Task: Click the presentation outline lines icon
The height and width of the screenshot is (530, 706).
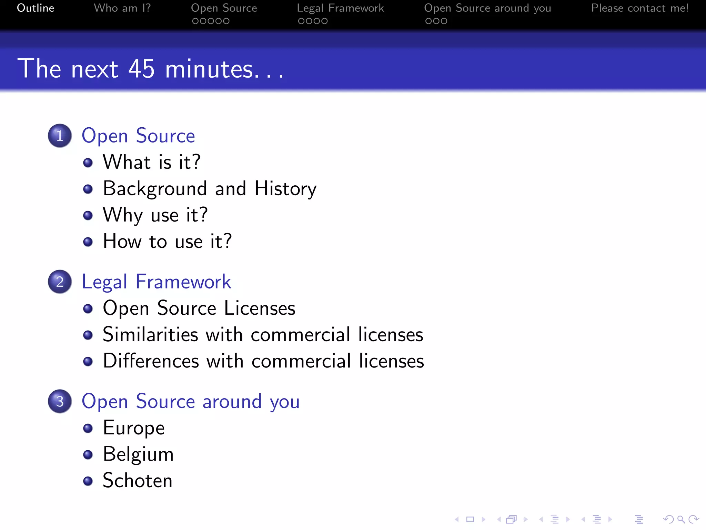Action: point(639,519)
